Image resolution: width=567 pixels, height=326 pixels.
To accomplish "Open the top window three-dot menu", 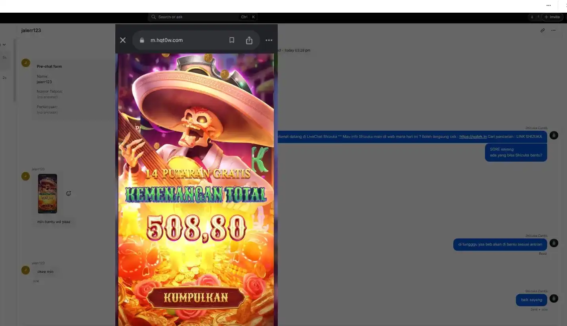I will (x=548, y=6).
